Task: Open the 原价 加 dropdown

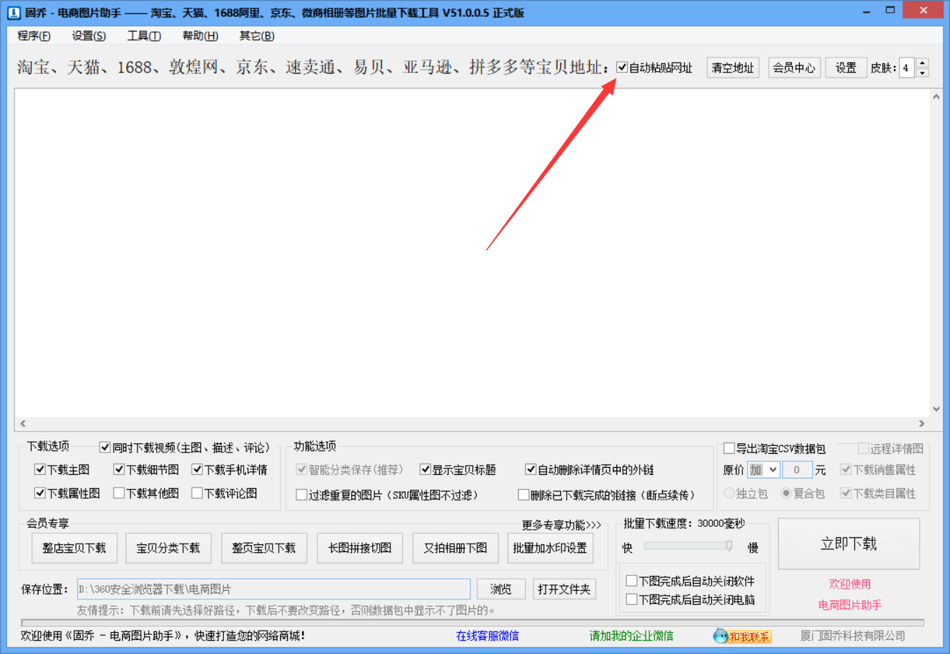Action: tap(763, 470)
